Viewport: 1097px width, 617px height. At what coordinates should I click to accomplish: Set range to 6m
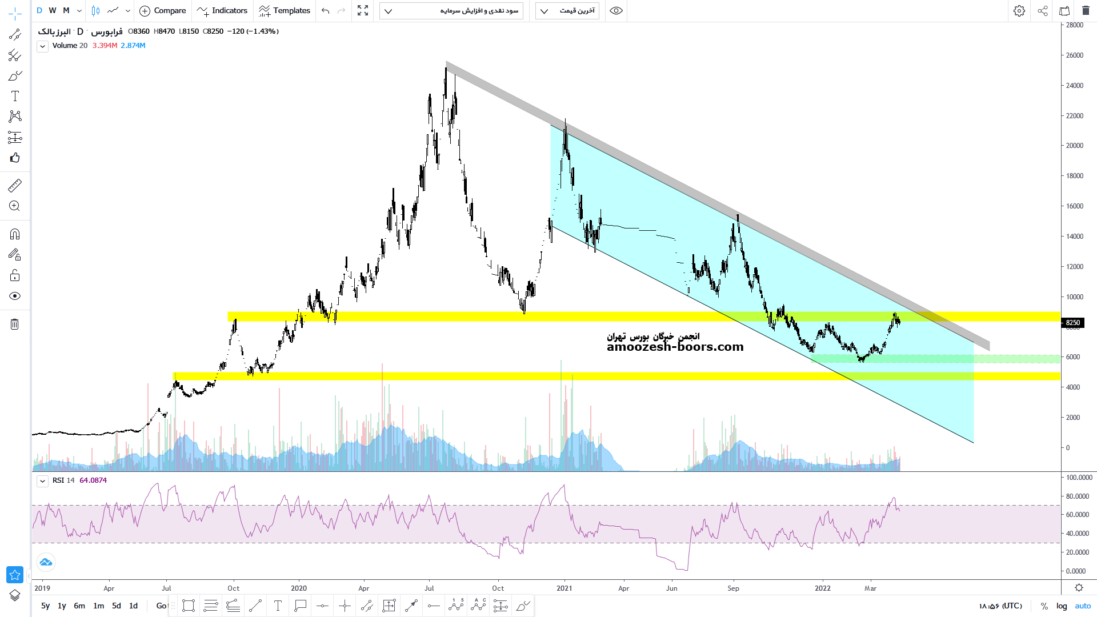coord(79,606)
